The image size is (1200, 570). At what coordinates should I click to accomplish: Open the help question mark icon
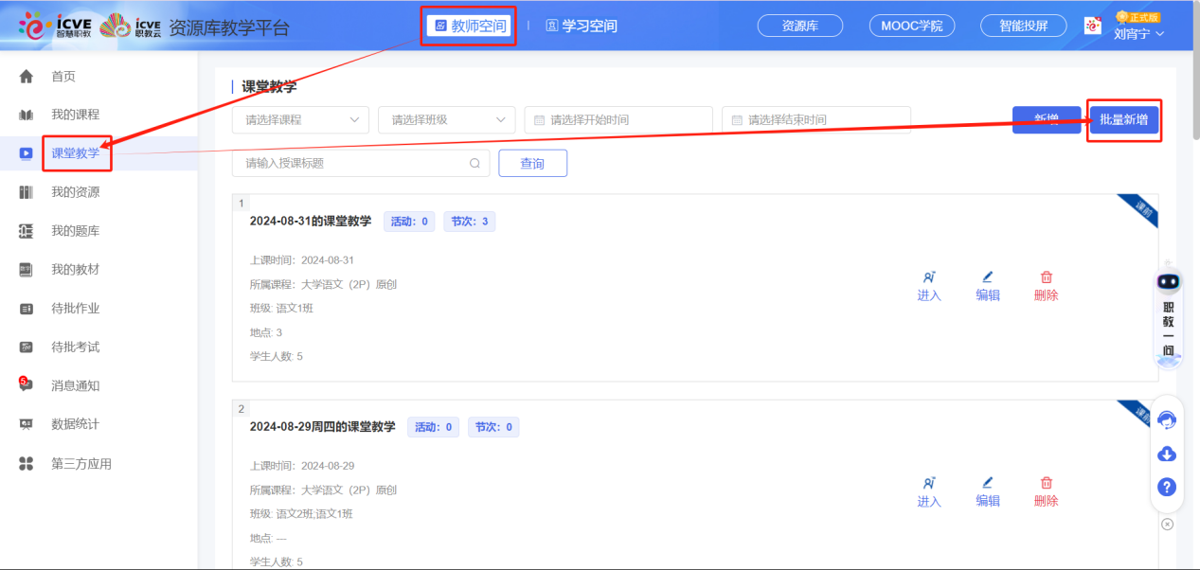coord(1166,487)
